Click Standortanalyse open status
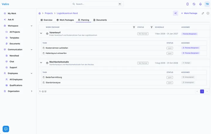This screenshot has height=134, width=211. coord(170,83)
